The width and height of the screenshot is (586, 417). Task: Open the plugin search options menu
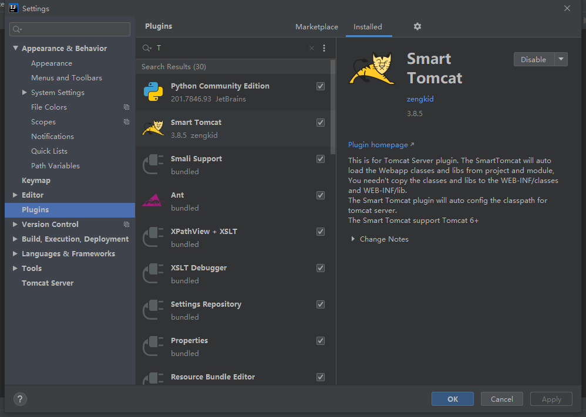pos(324,48)
